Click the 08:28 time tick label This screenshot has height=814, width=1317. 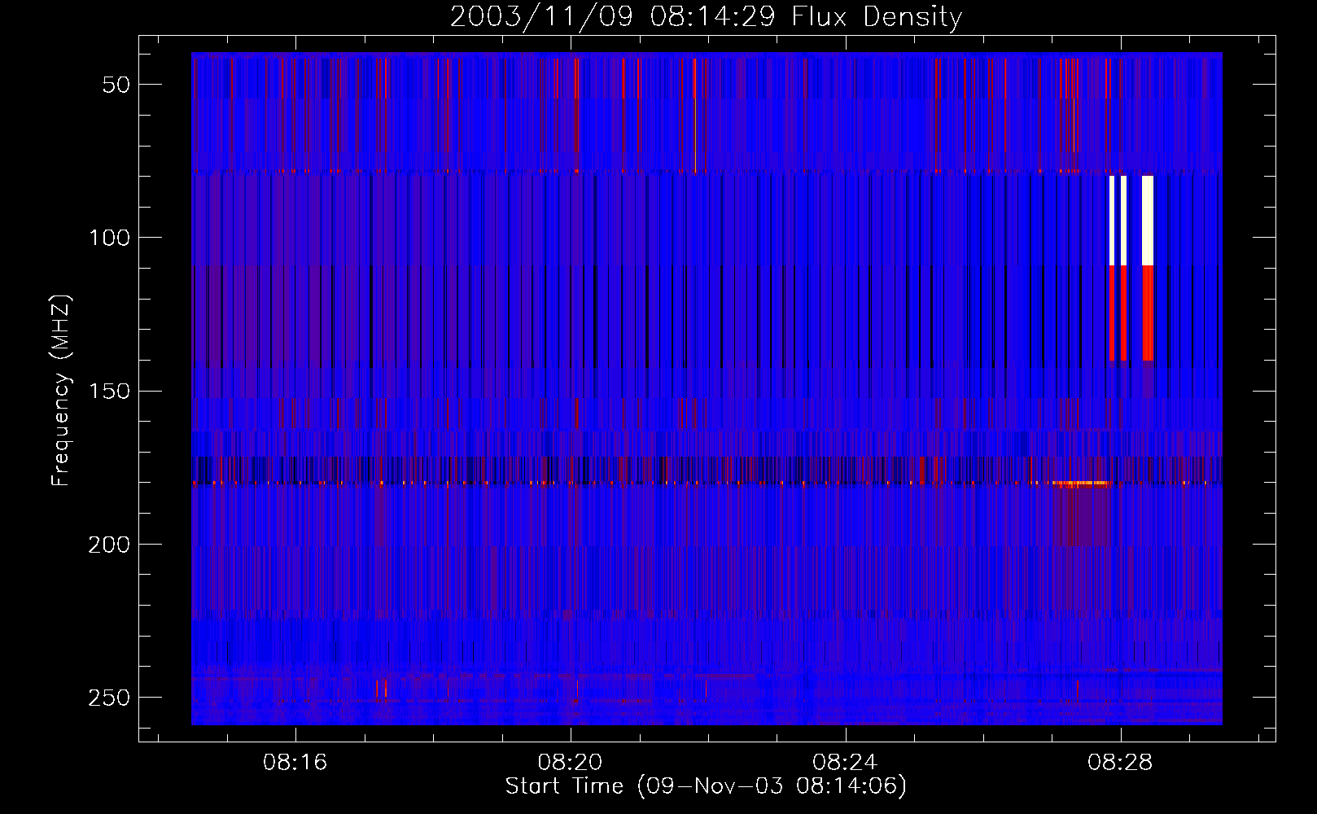pos(1120,762)
